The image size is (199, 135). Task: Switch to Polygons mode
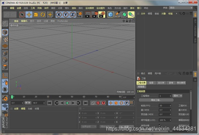coord(5,67)
